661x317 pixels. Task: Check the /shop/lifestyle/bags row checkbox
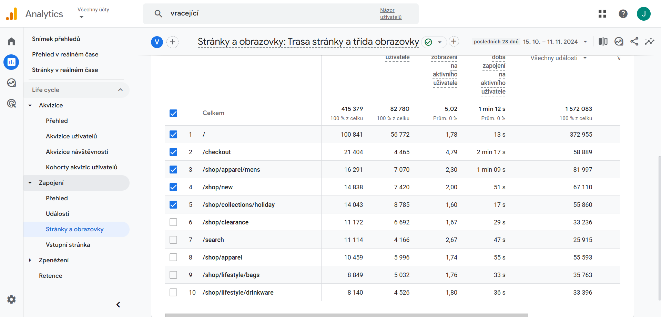pos(173,275)
